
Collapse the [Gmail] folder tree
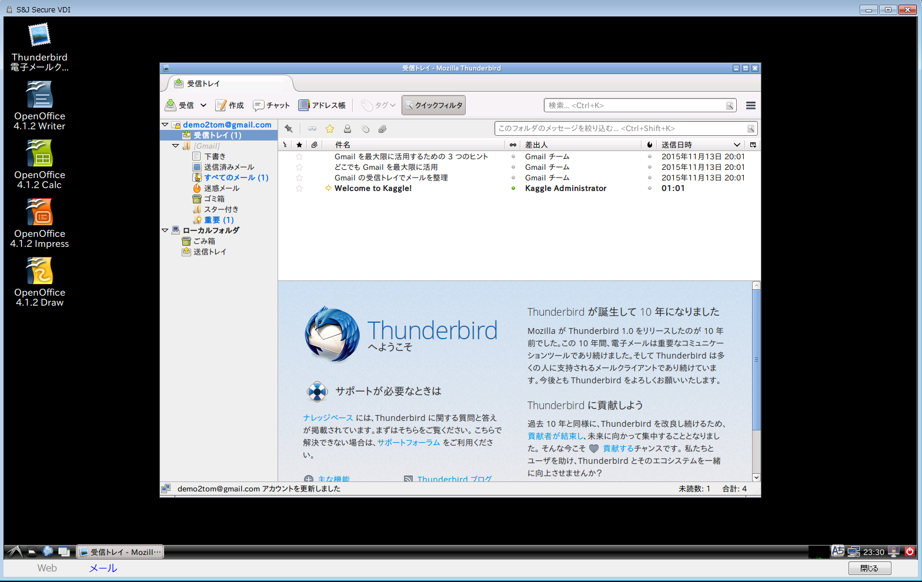tap(176, 146)
